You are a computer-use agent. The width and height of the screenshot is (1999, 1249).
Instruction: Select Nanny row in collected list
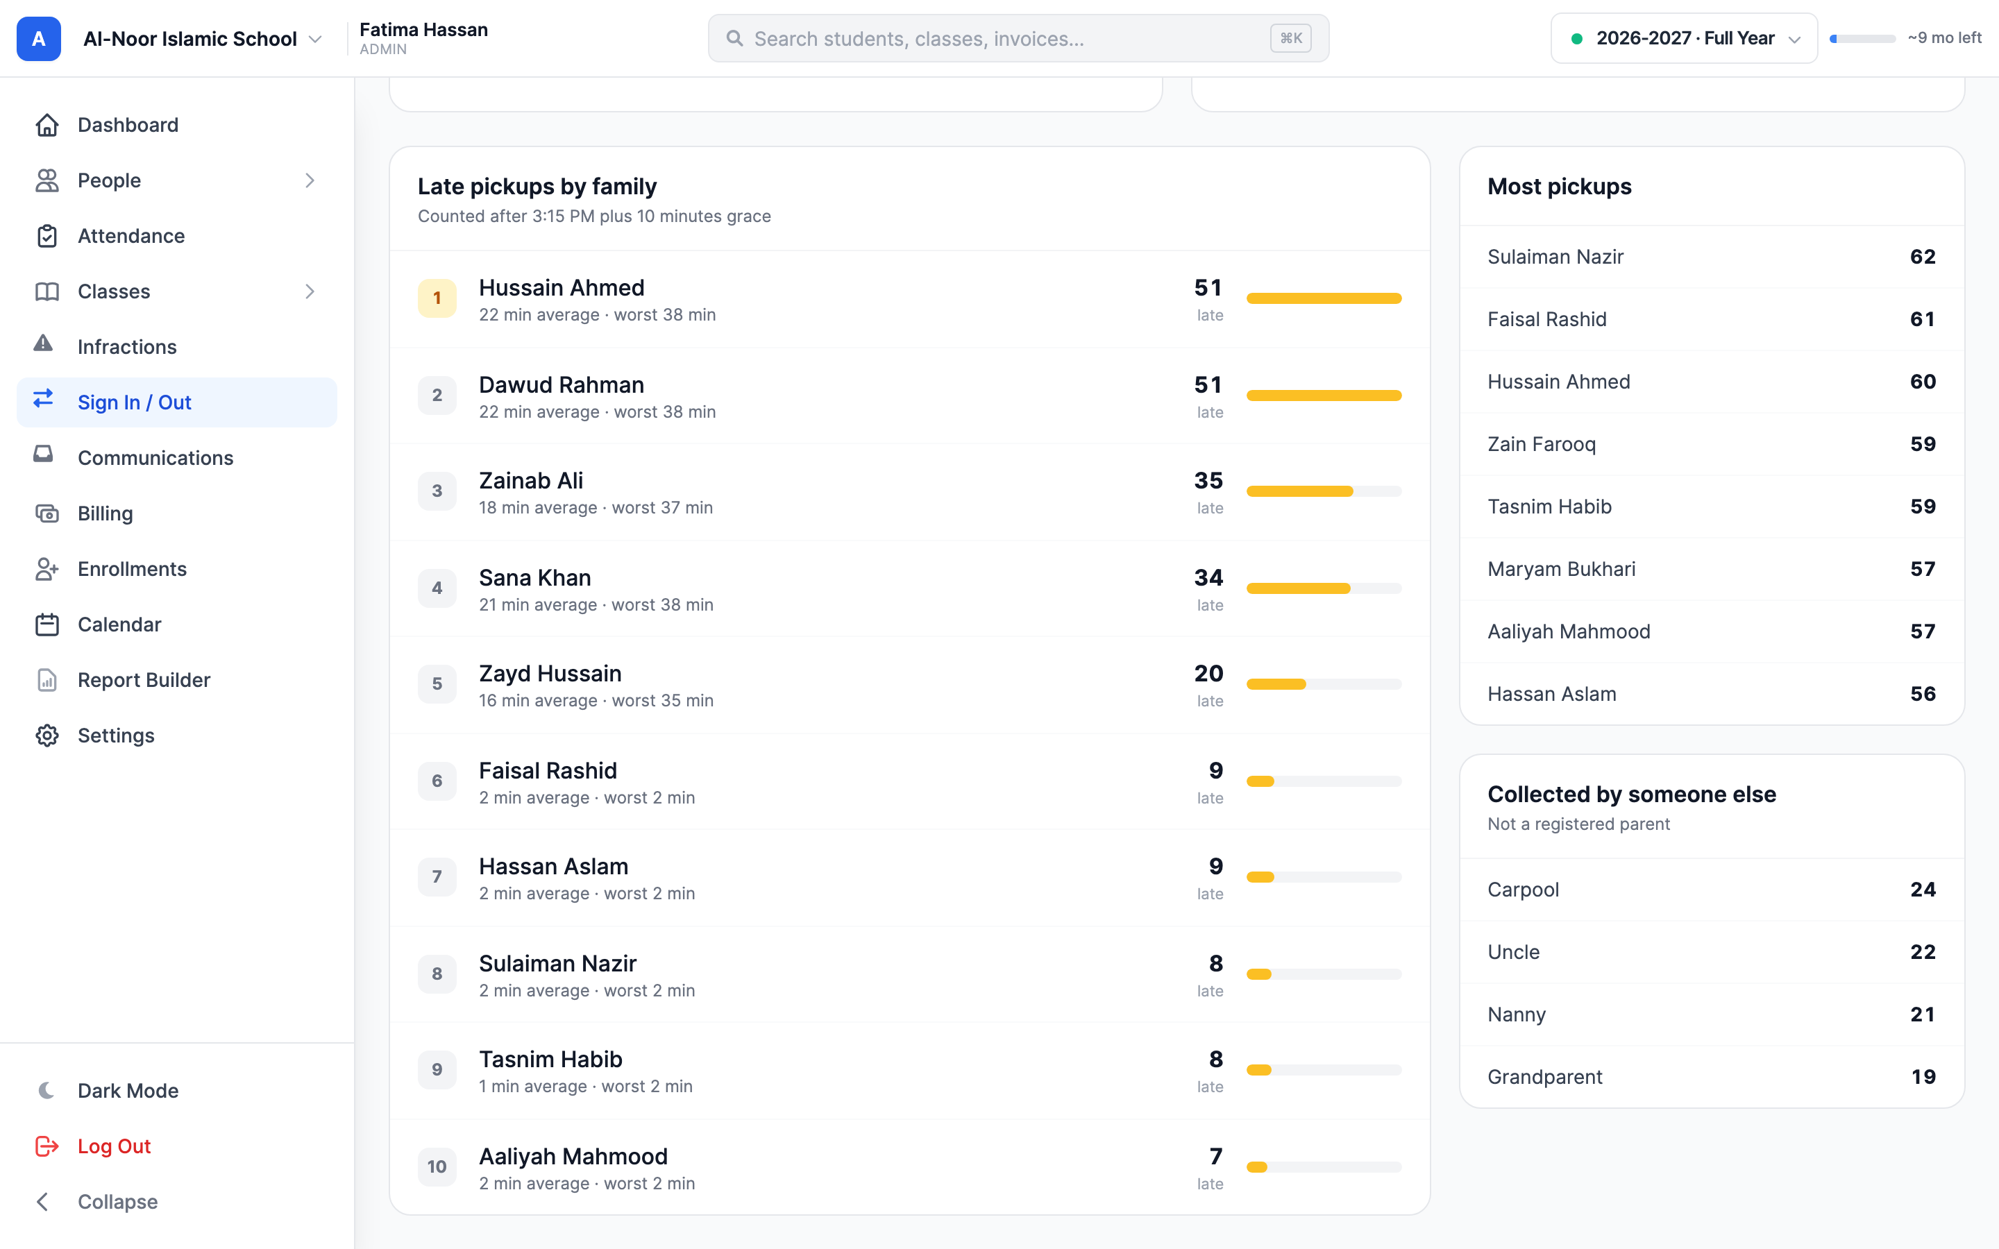pos(1712,1014)
